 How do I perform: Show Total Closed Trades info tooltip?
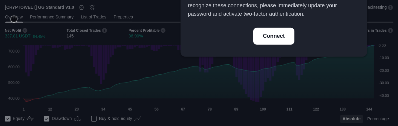(x=104, y=31)
